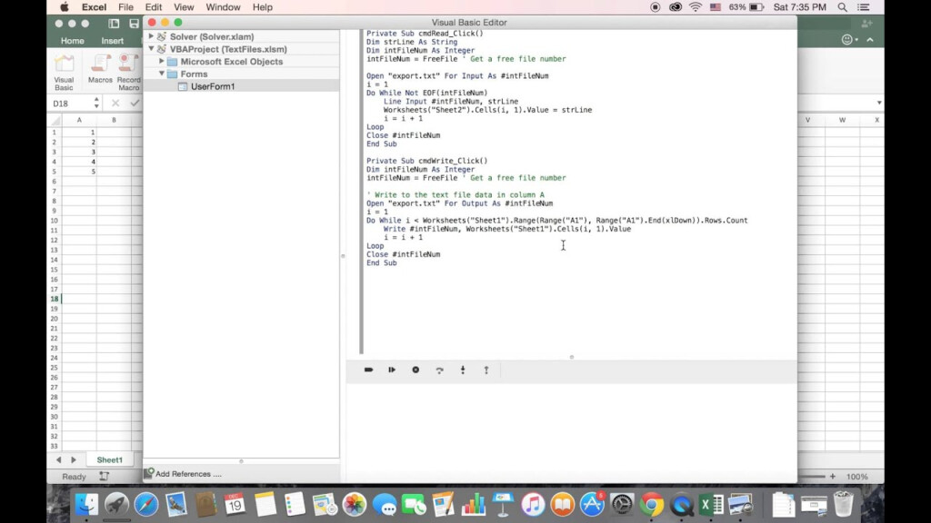Open the Help menu
This screenshot has height=523, width=931.
point(263,7)
